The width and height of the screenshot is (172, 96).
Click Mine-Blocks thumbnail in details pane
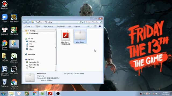coord(30,78)
